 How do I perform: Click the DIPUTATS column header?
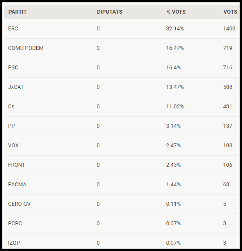click(x=110, y=12)
